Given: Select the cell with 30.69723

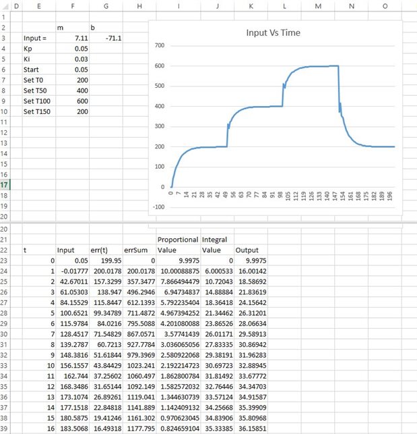Looking at the screenshot, I should (x=217, y=366).
